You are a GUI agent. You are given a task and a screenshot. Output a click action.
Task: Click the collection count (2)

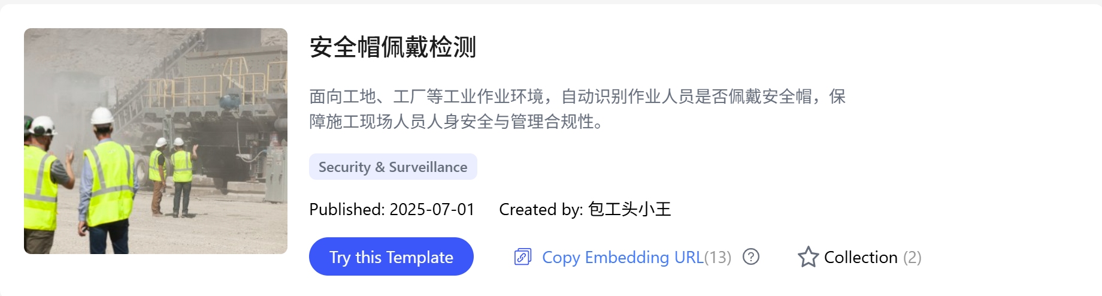click(x=912, y=257)
